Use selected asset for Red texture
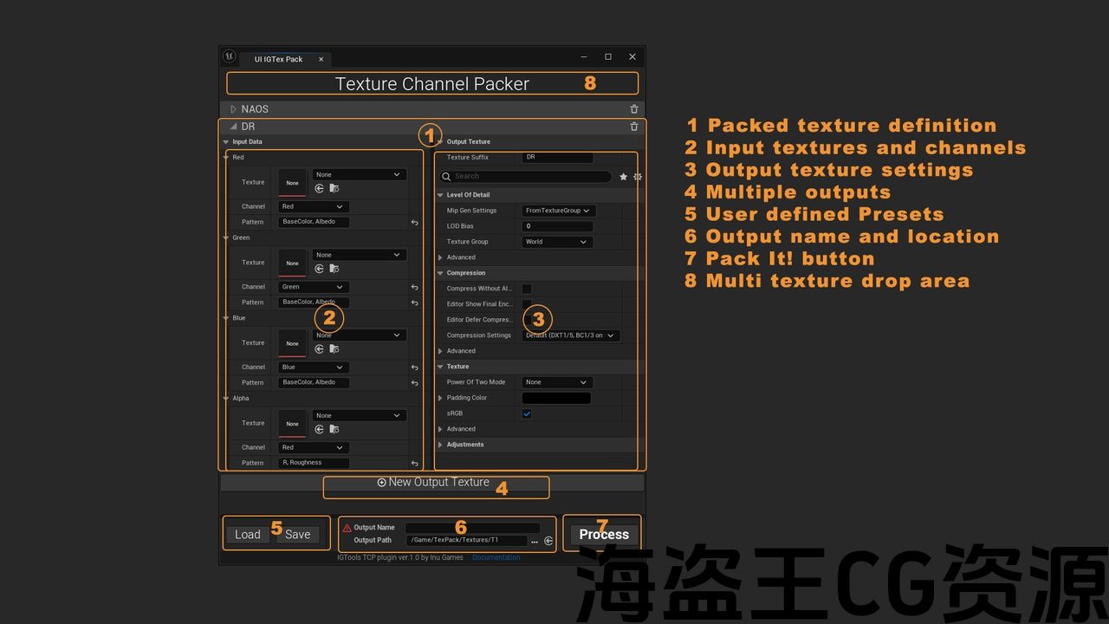The width and height of the screenshot is (1109, 624). pos(319,188)
